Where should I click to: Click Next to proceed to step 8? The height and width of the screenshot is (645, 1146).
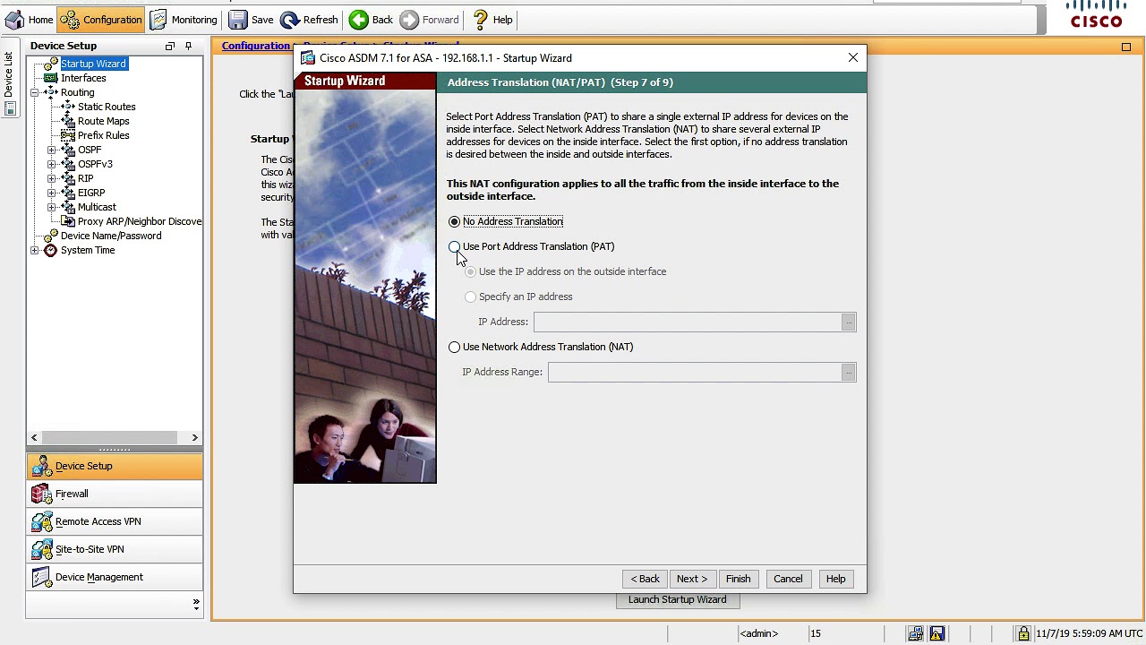click(x=692, y=579)
